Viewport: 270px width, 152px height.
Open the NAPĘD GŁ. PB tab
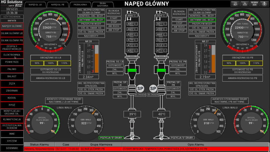pos(58,5)
